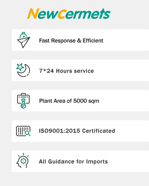Image resolution: width=149 pixels, height=186 pixels.
Task: Click the paper plane icon
Action: [24, 42]
